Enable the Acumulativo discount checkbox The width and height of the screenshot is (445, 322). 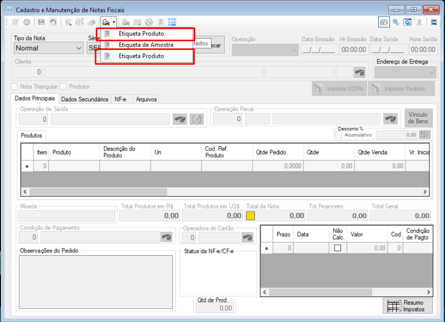339,135
